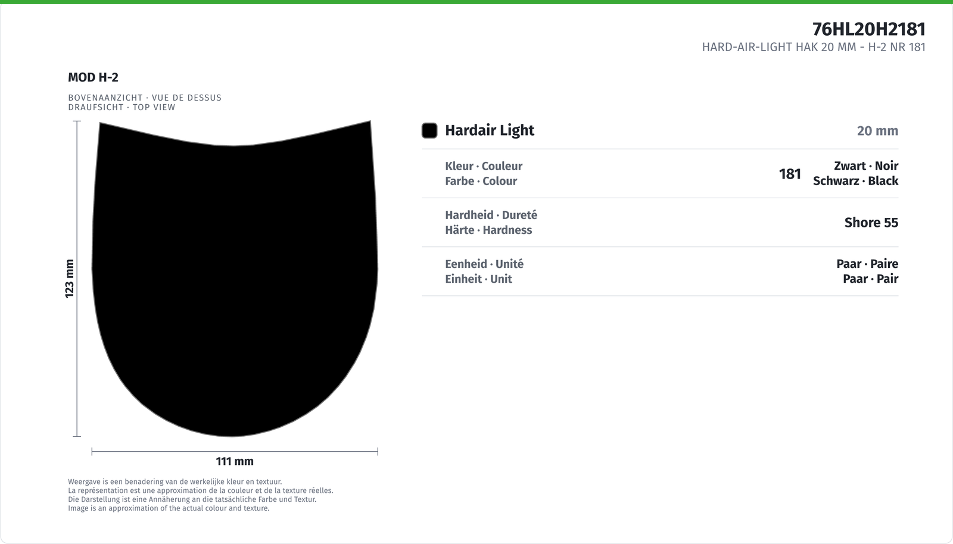Click the Hardheid · Dureté label
This screenshot has height=544, width=953.
click(x=491, y=215)
